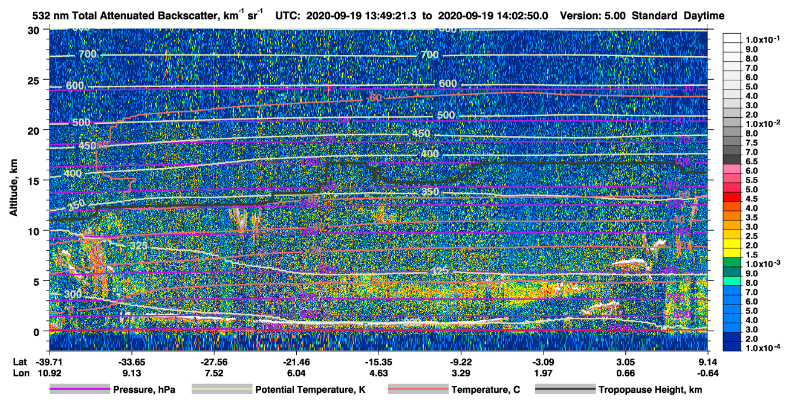Click altitude axis tick label 30
The image size is (786, 403).
(x=34, y=30)
